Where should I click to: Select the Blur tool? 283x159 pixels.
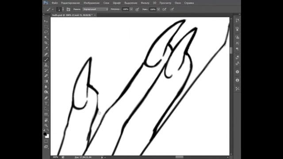click(46, 87)
